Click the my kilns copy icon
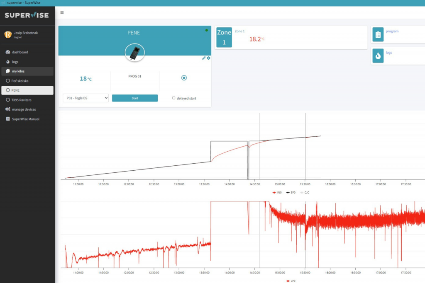This screenshot has width=425, height=283. coord(8,71)
